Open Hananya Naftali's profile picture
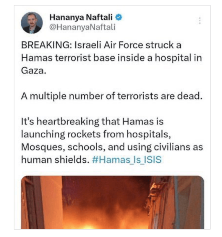The height and width of the screenshot is (237, 222). click(x=32, y=23)
